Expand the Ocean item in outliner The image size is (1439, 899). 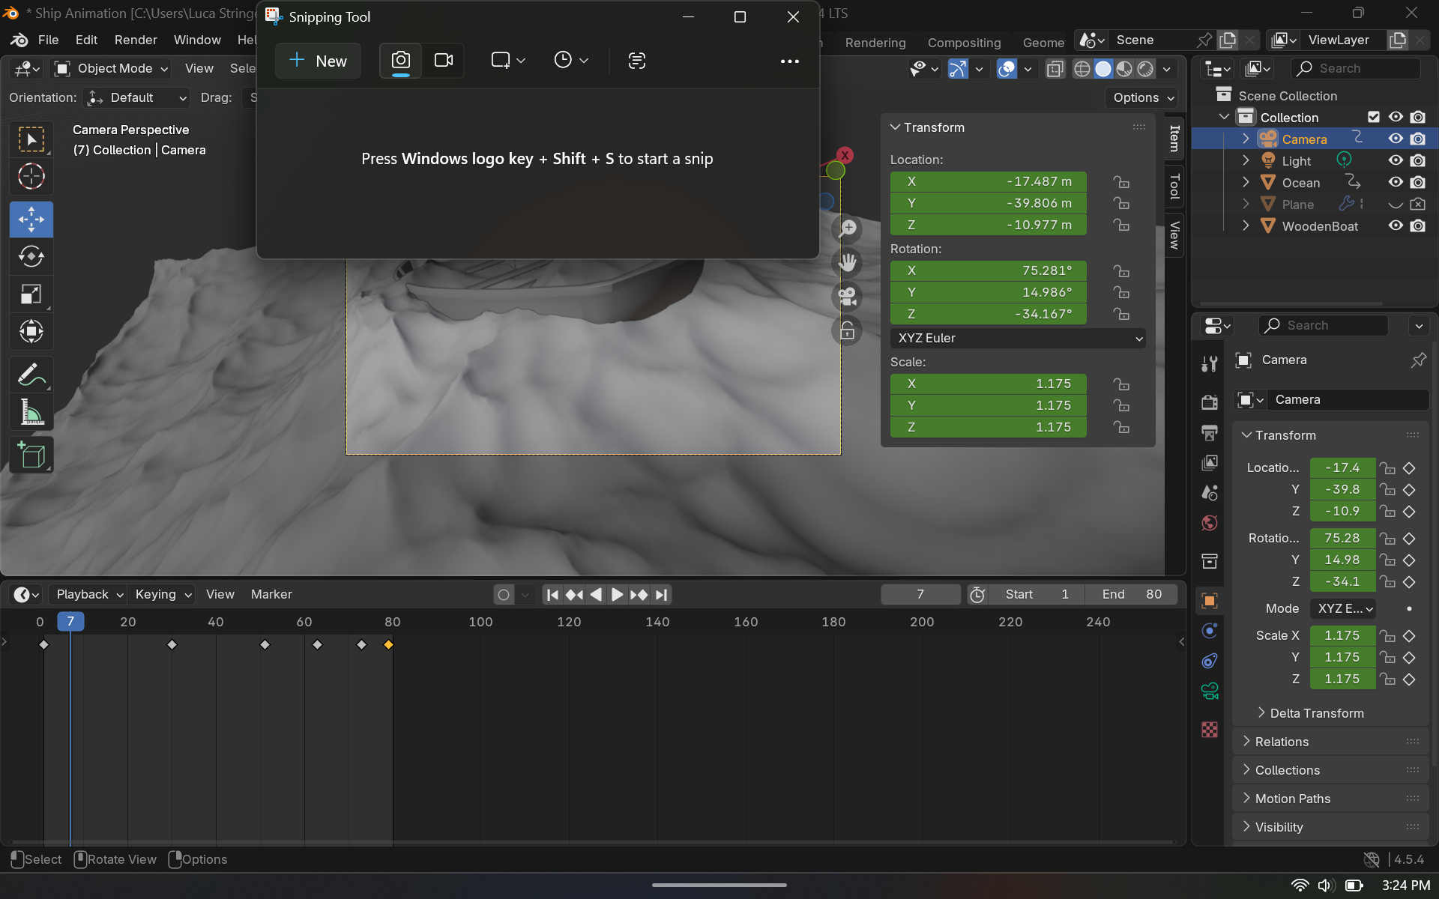click(x=1246, y=182)
